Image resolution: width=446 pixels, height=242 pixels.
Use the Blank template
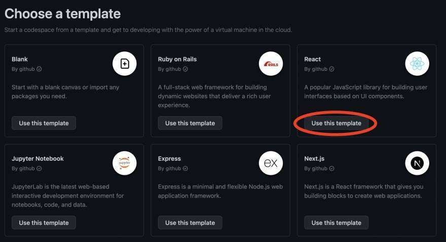point(44,123)
